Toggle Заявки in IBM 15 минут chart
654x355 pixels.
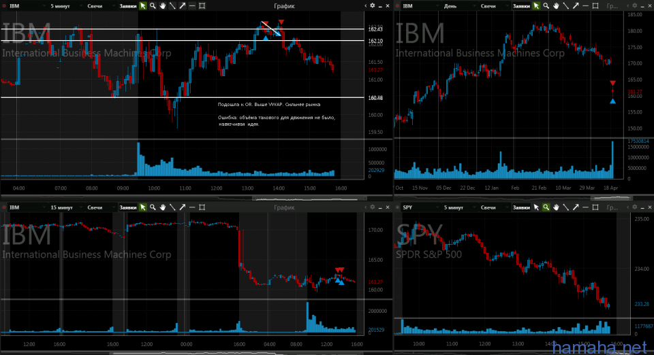(x=127, y=207)
